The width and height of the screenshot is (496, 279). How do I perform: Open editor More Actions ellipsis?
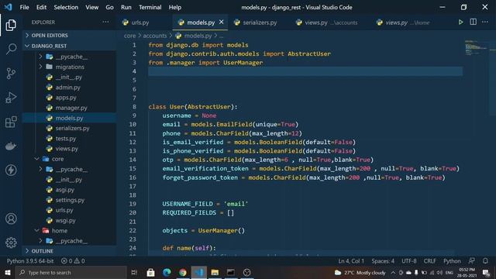485,22
